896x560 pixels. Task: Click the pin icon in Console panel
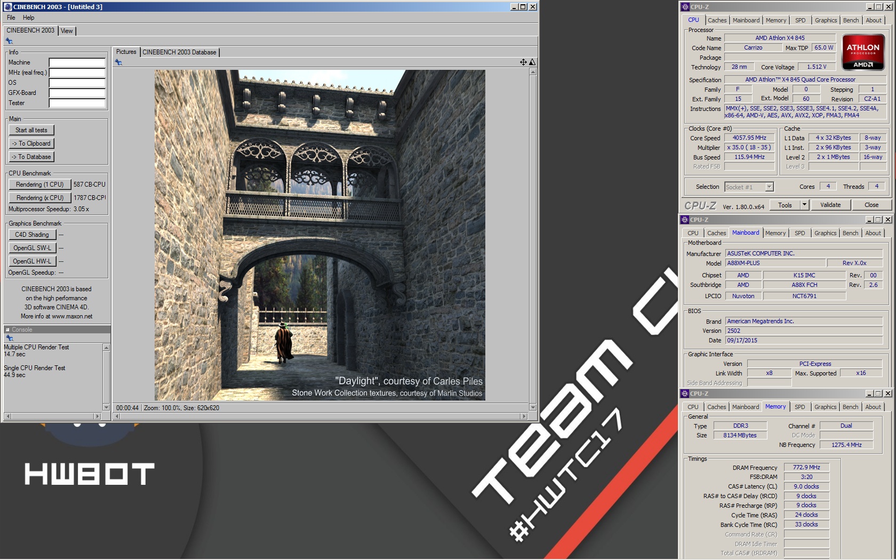[x=9, y=338]
